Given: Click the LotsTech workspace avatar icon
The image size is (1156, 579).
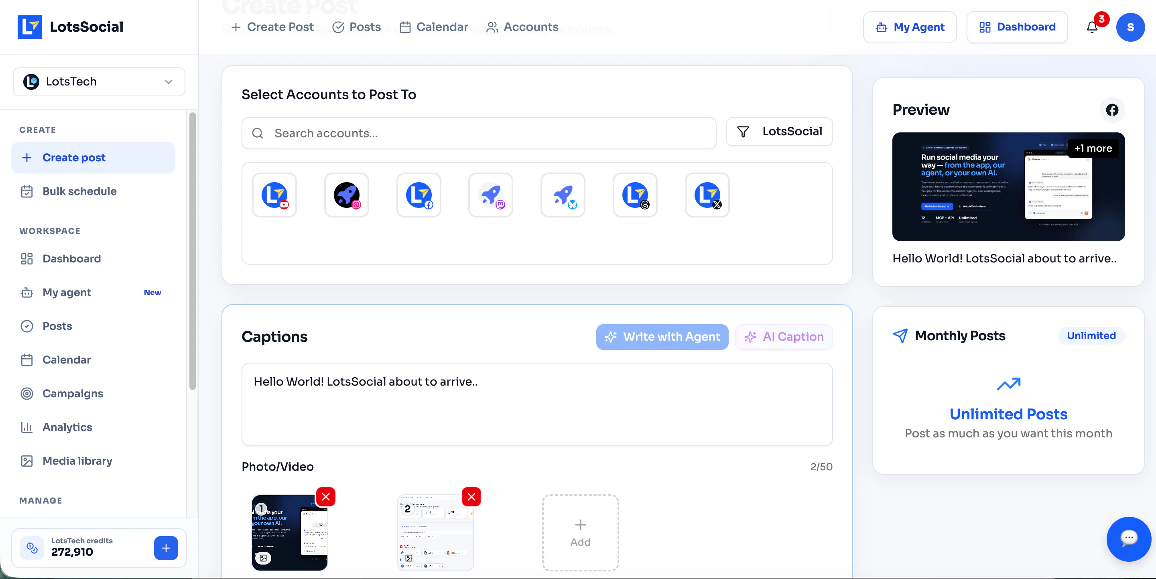Looking at the screenshot, I should click(x=31, y=82).
